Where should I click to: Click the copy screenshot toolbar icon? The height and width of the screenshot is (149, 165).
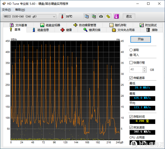click(x=94, y=16)
